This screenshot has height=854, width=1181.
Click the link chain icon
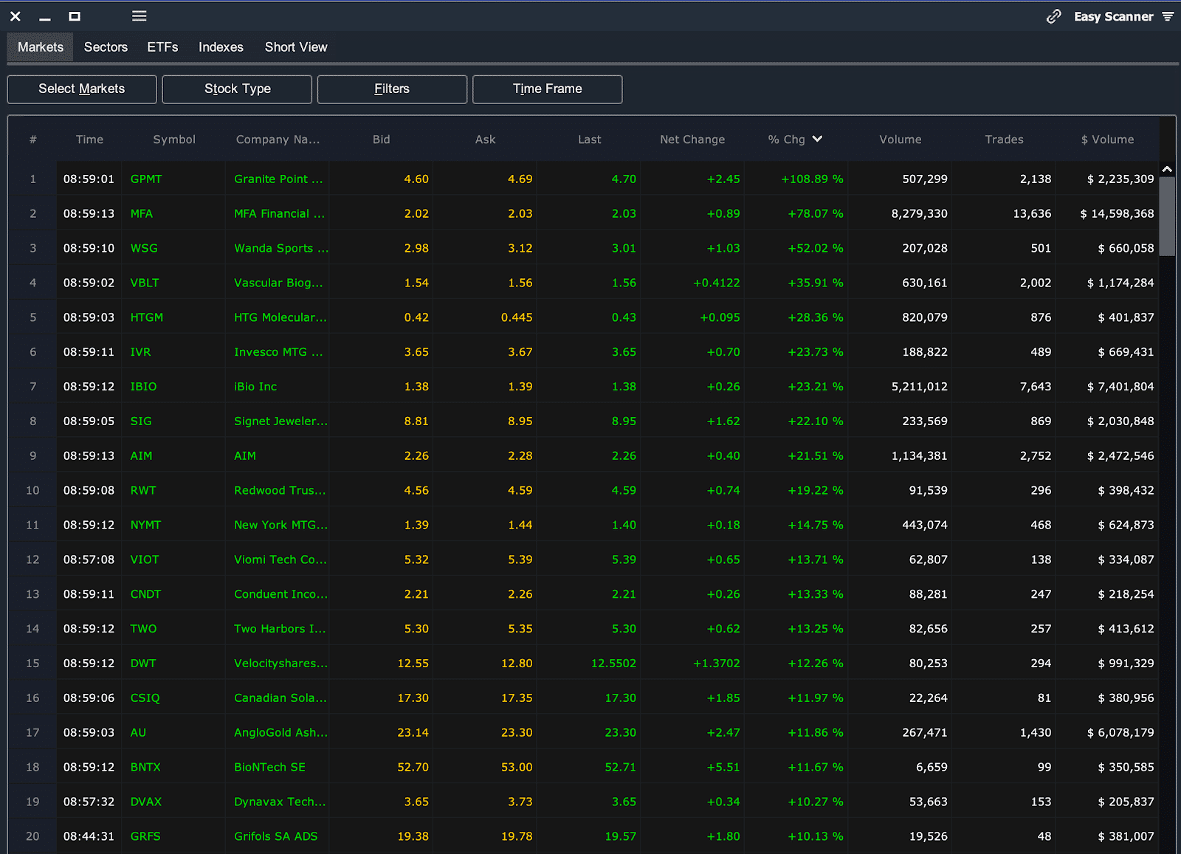coord(1054,16)
